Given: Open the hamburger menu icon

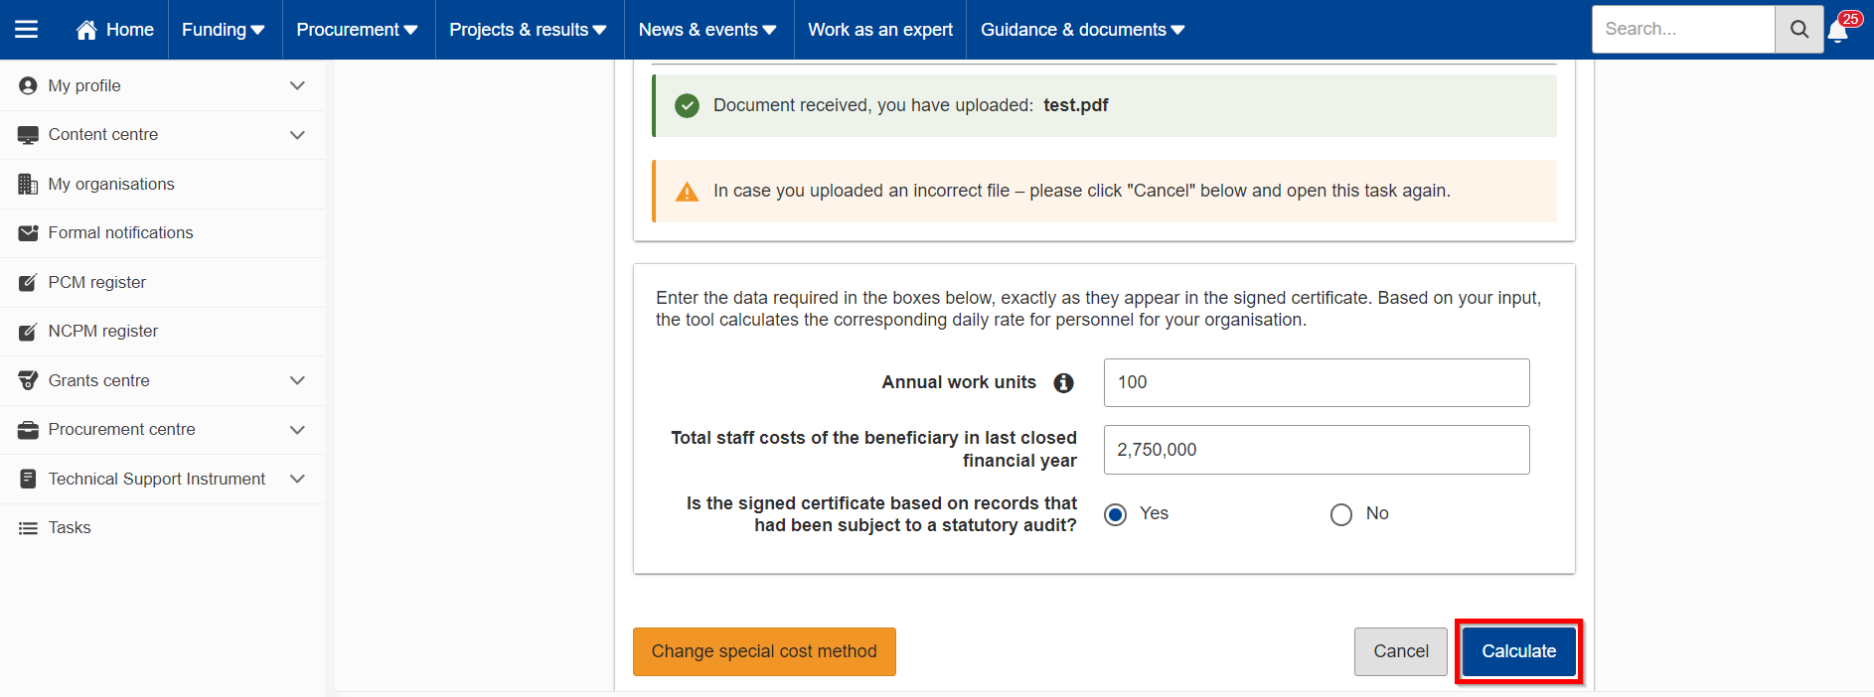Looking at the screenshot, I should (x=27, y=30).
